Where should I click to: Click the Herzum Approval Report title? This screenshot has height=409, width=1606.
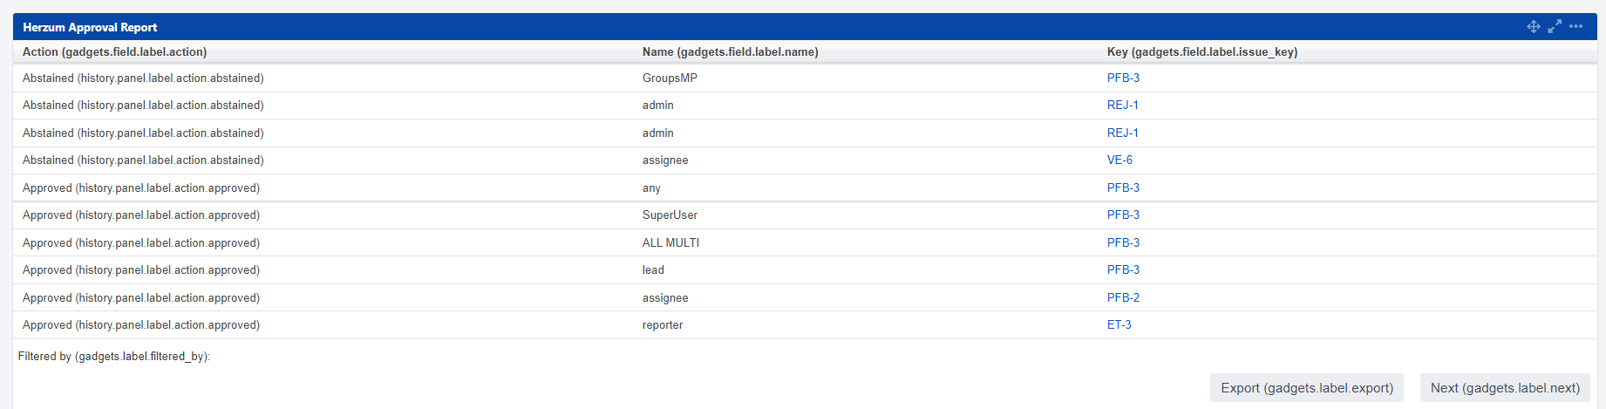90,28
